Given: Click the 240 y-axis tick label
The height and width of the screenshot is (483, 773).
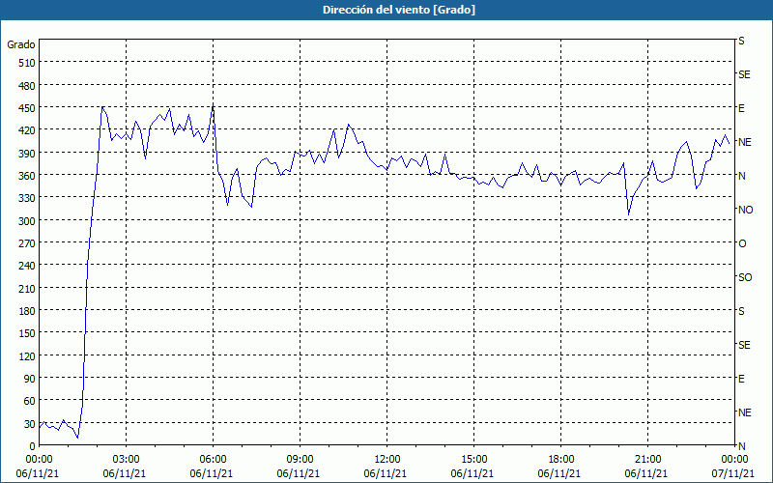Looking at the screenshot, I should point(27,267).
